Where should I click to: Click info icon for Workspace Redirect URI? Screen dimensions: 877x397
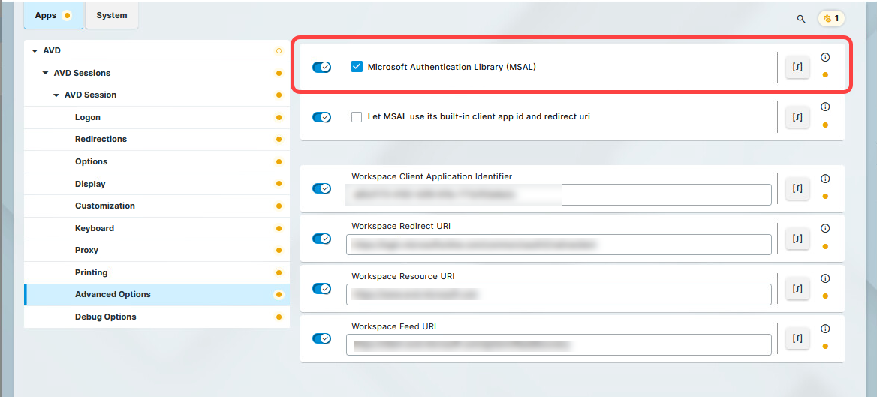[825, 228]
